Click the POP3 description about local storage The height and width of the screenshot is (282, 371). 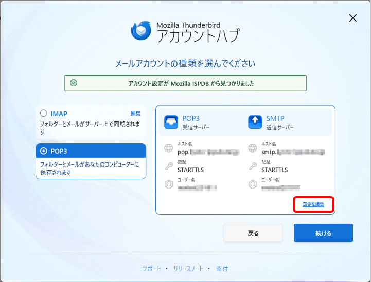90,168
